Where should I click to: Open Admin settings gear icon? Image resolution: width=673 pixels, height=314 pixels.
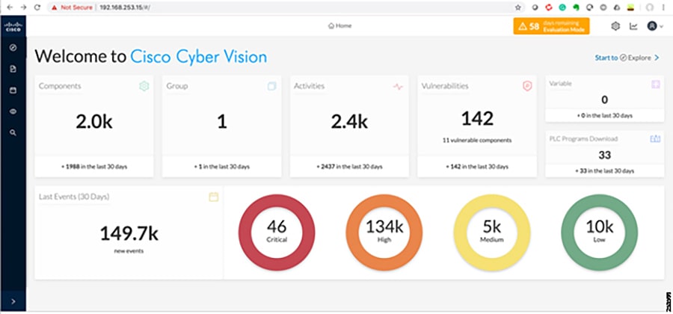615,26
